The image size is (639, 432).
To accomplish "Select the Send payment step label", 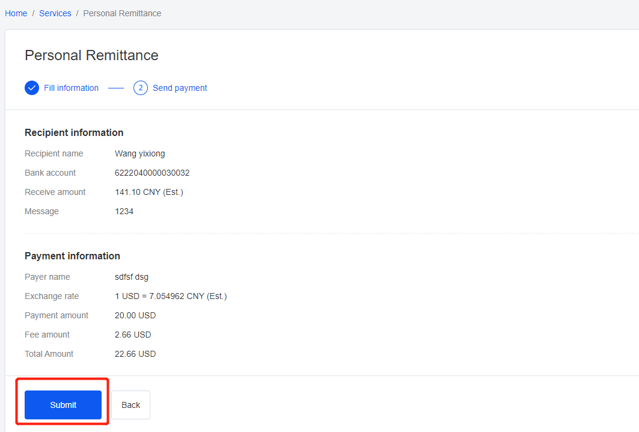I will pos(180,88).
